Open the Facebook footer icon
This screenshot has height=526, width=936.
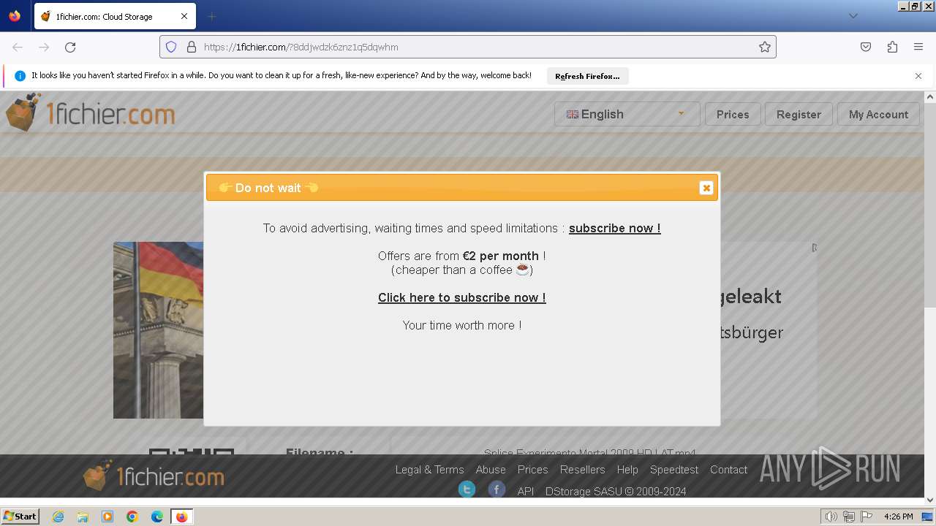click(x=497, y=489)
